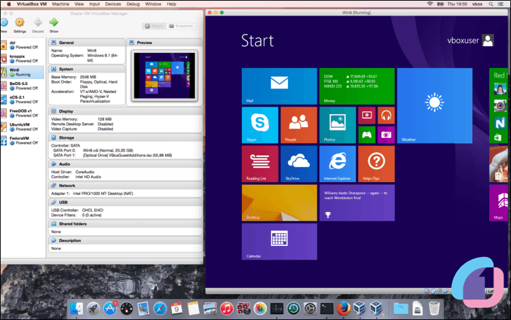511x320 pixels.
Task: Open the People tile
Action: (x=299, y=125)
